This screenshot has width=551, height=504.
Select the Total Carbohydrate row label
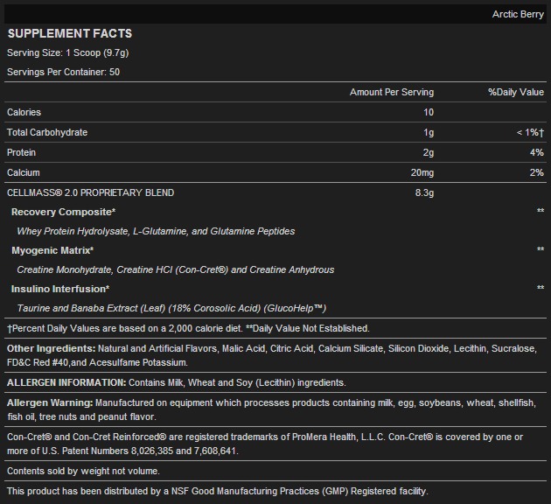coord(47,132)
